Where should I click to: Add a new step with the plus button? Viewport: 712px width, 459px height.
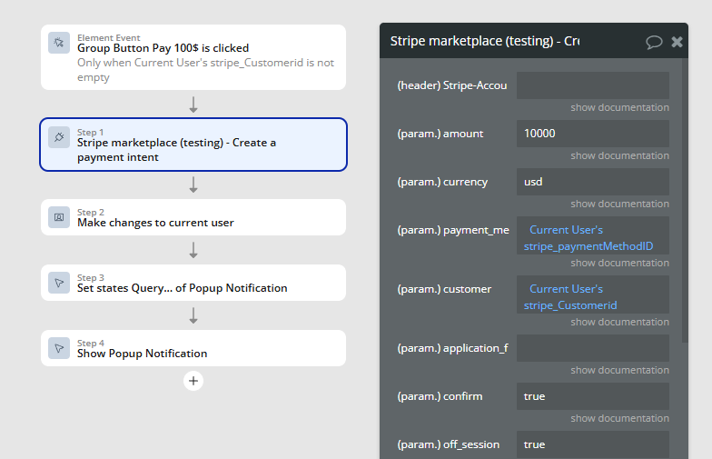click(193, 381)
